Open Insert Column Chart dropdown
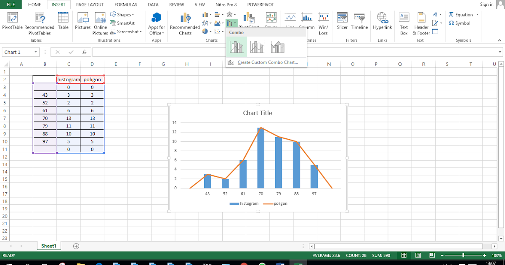 tap(207, 15)
